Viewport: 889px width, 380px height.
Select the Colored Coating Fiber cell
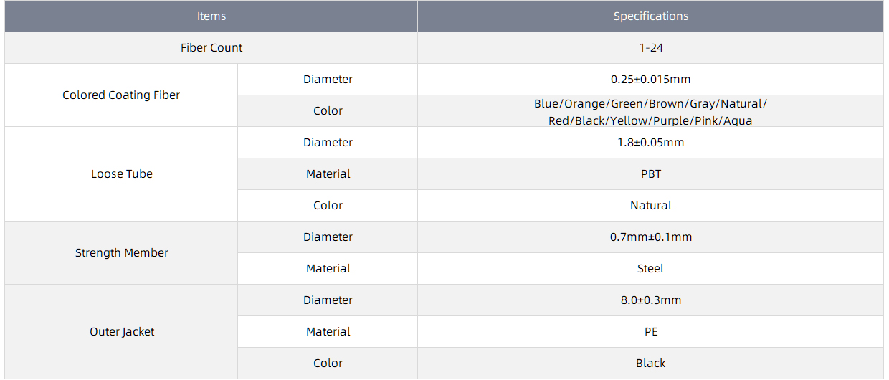coord(121,95)
